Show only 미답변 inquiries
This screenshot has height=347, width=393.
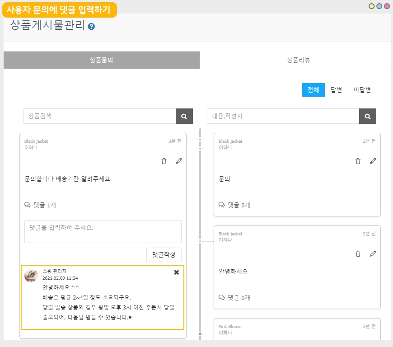pos(362,90)
